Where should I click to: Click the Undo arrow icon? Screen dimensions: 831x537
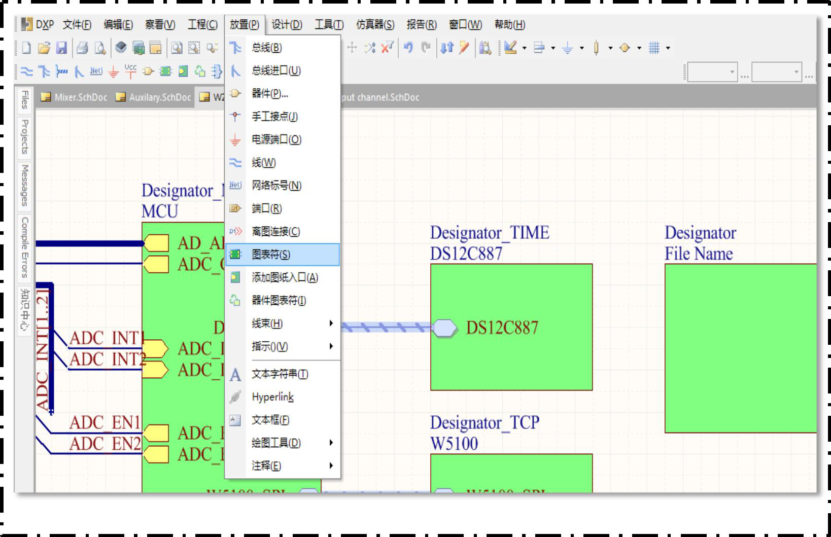click(408, 48)
